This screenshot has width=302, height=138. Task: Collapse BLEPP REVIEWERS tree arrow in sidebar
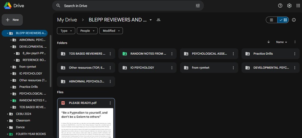8,33
